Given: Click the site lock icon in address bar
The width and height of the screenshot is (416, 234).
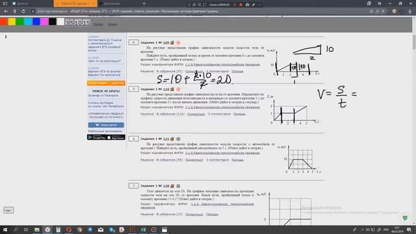Looking at the screenshot, I should (33, 12).
